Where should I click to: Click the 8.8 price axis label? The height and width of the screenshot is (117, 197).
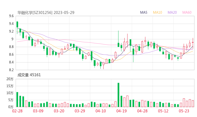pyautogui.click(x=11, y=47)
